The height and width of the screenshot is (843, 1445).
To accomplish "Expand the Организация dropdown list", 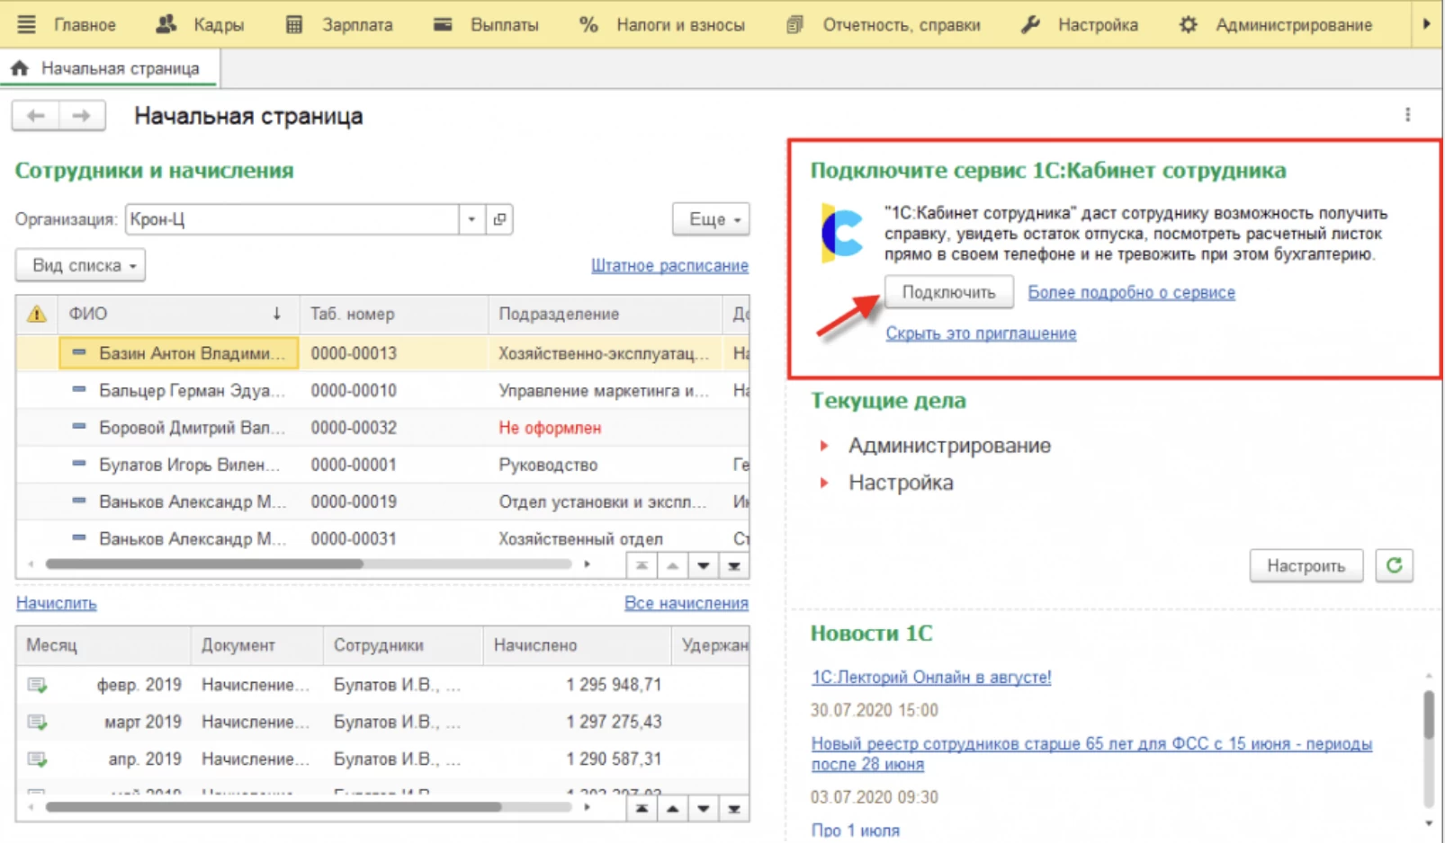I will 471,219.
